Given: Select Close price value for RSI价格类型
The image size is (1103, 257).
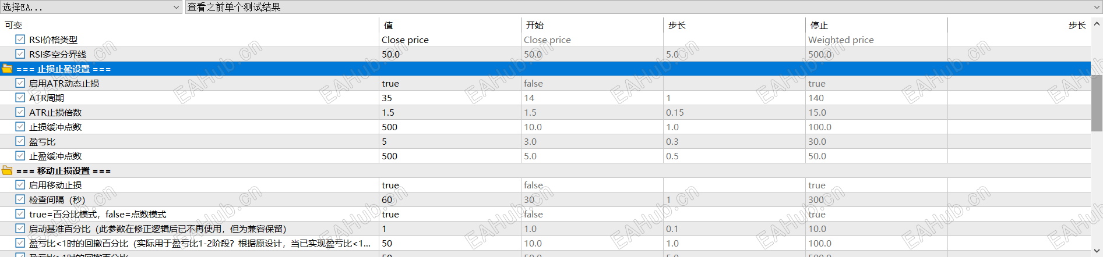Looking at the screenshot, I should (405, 40).
